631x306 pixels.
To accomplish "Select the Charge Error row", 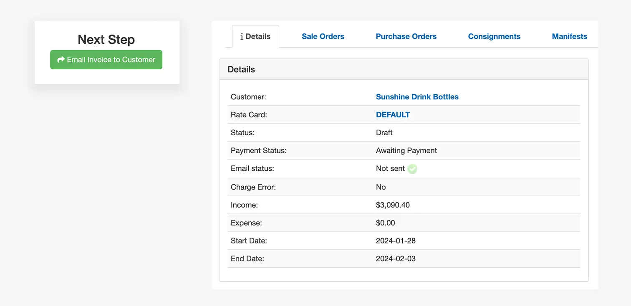I will click(x=381, y=187).
